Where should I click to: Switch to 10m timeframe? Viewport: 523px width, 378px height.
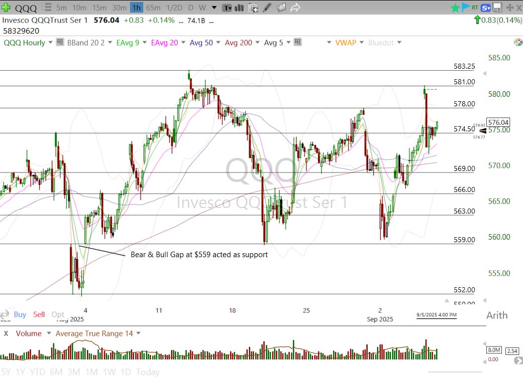pyautogui.click(x=79, y=8)
